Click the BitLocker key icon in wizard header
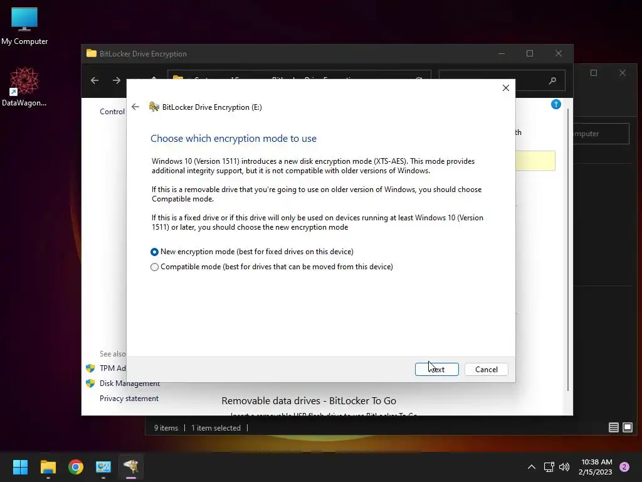Image resolution: width=642 pixels, height=482 pixels. pos(154,107)
